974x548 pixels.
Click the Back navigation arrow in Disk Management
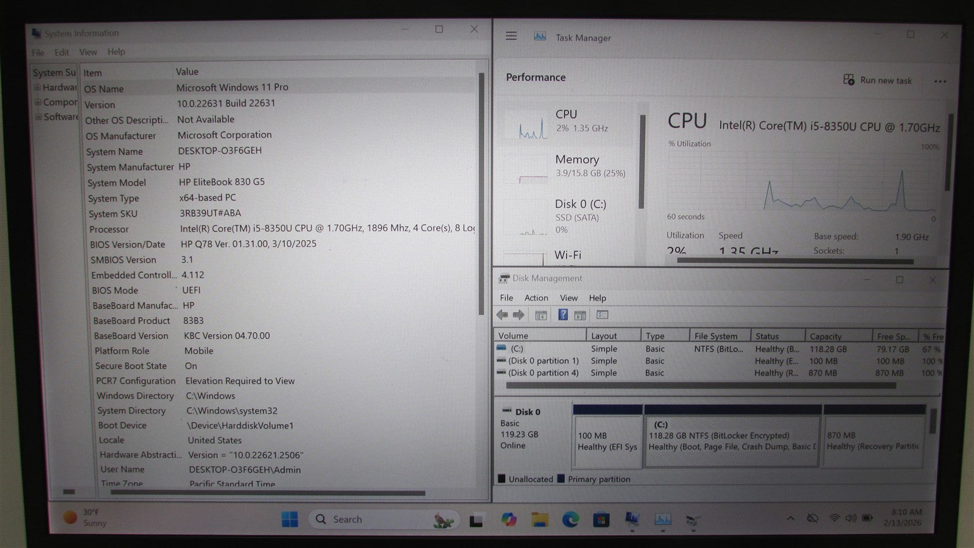(x=502, y=315)
